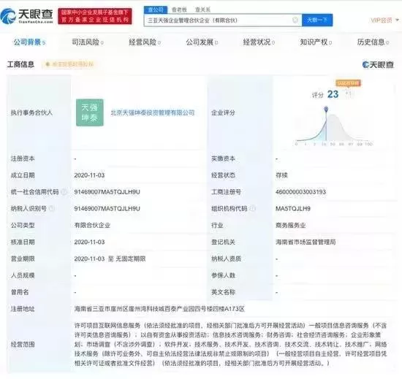The height and width of the screenshot is (379, 402).
Task: Click the 天强坤泰 green company logo
Action: 90,112
